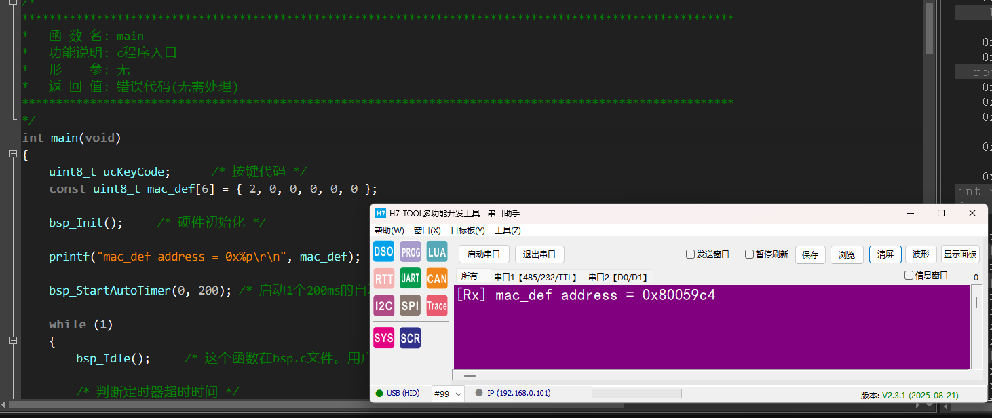Open the DSO oscilloscope tool
The width and height of the screenshot is (992, 418).
click(x=383, y=252)
